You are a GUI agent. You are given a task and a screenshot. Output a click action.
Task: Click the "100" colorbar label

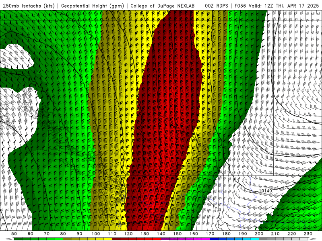[x=96, y=234]
